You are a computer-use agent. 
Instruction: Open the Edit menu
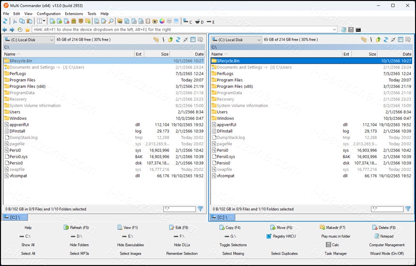point(16,14)
